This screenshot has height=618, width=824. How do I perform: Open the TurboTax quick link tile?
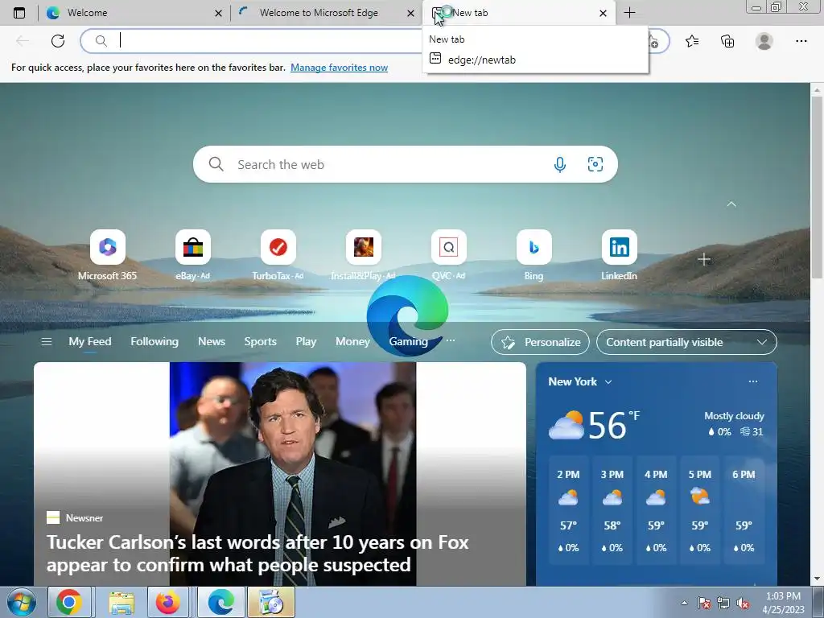click(x=278, y=255)
